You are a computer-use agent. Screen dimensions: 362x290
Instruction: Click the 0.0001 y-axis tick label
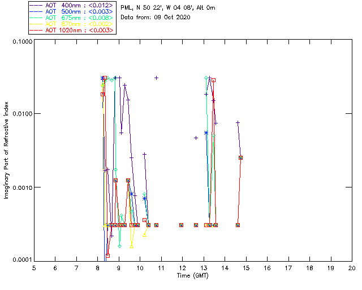tap(23, 260)
